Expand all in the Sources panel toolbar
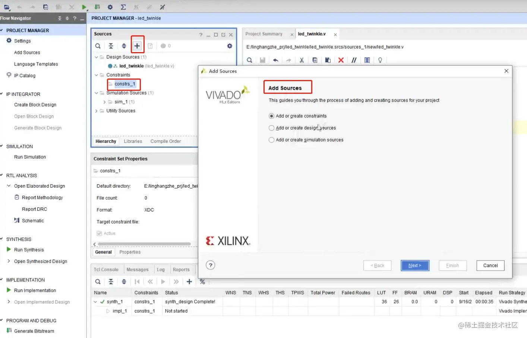 click(x=124, y=46)
